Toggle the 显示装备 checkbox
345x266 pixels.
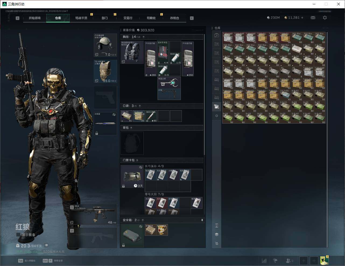click(x=18, y=235)
